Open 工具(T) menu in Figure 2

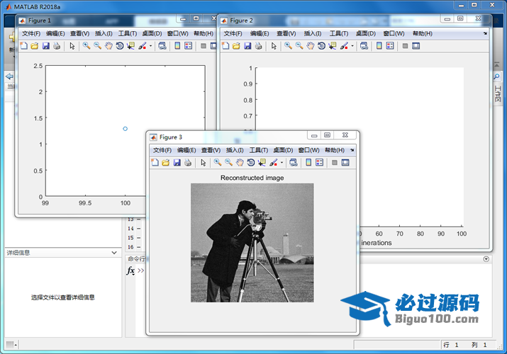tap(339, 33)
